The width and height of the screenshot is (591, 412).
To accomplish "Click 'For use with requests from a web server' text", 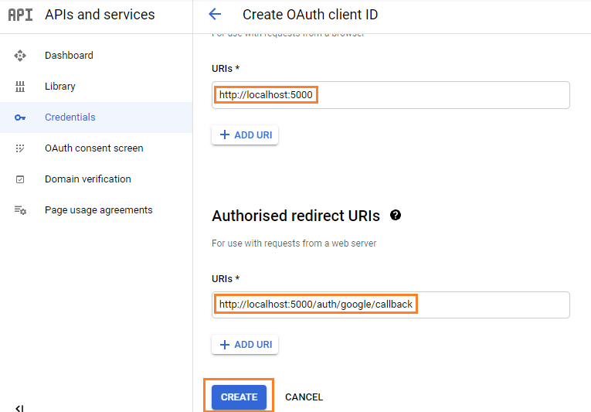I will pos(294,243).
